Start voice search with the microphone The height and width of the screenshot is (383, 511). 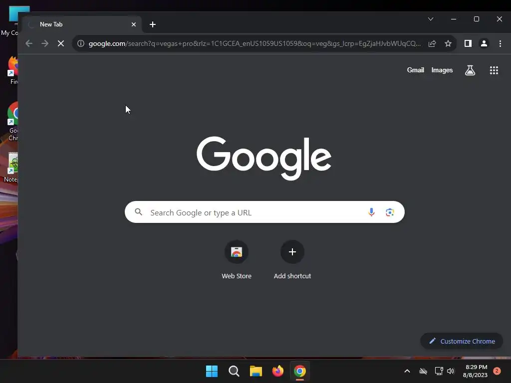point(371,212)
